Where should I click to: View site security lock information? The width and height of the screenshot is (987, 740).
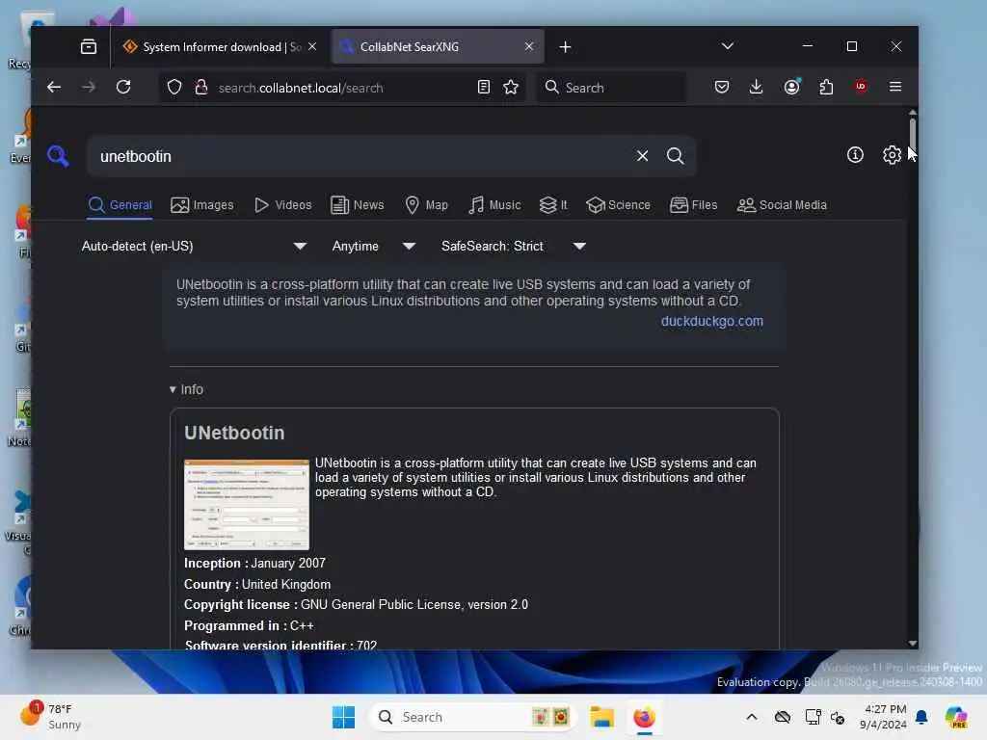tap(201, 87)
